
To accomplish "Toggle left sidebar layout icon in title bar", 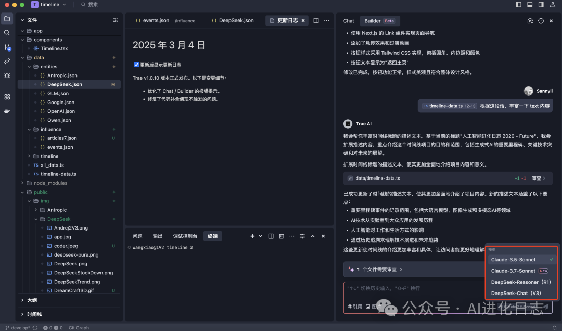I will [x=519, y=4].
